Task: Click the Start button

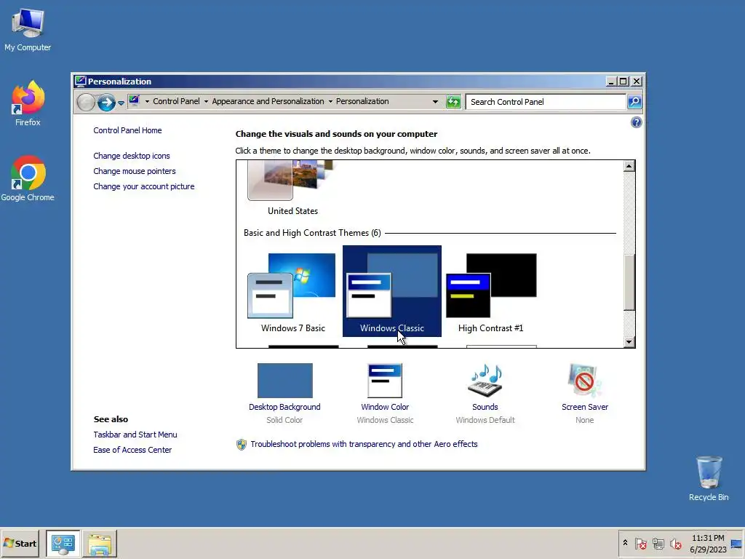Action: tap(20, 543)
